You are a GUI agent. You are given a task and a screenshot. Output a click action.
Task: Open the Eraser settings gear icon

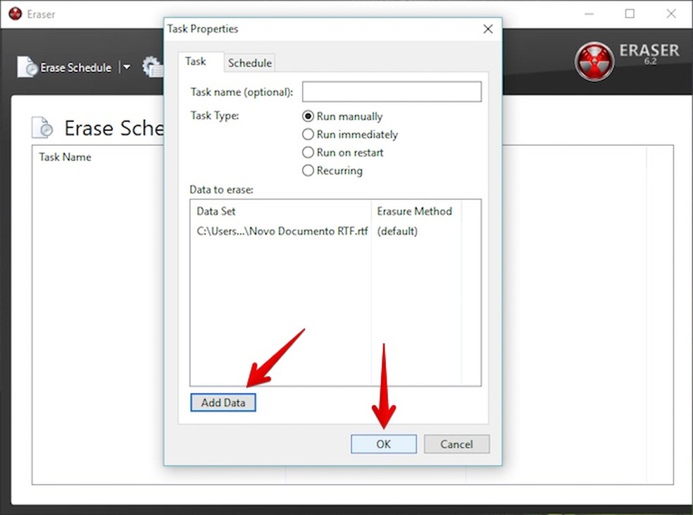click(151, 66)
